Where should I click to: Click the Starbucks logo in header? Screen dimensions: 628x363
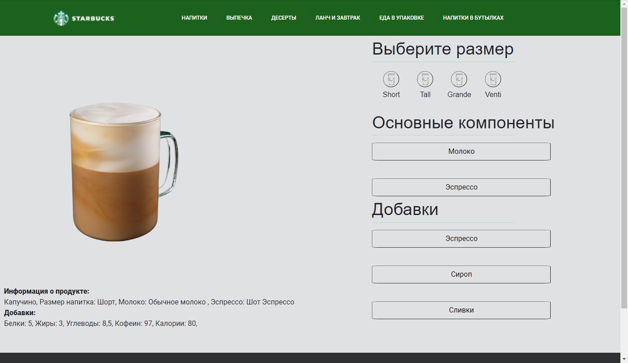(84, 18)
